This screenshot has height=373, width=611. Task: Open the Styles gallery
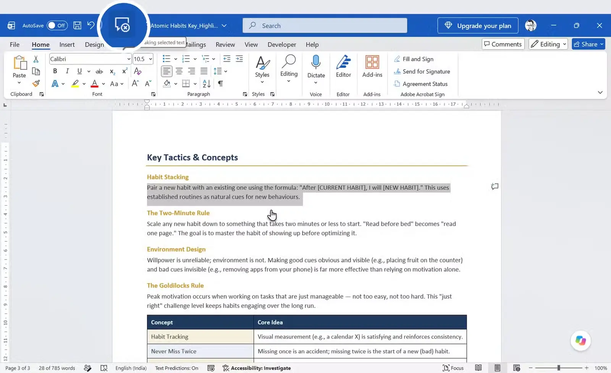coord(262,70)
